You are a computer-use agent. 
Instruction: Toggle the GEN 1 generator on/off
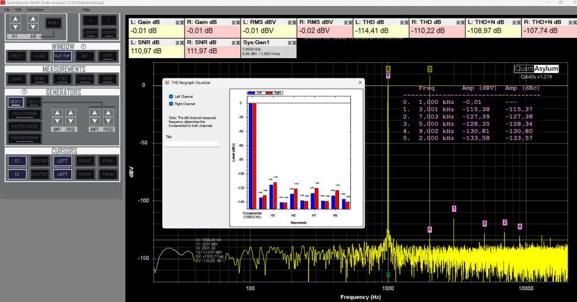[x=15, y=102]
